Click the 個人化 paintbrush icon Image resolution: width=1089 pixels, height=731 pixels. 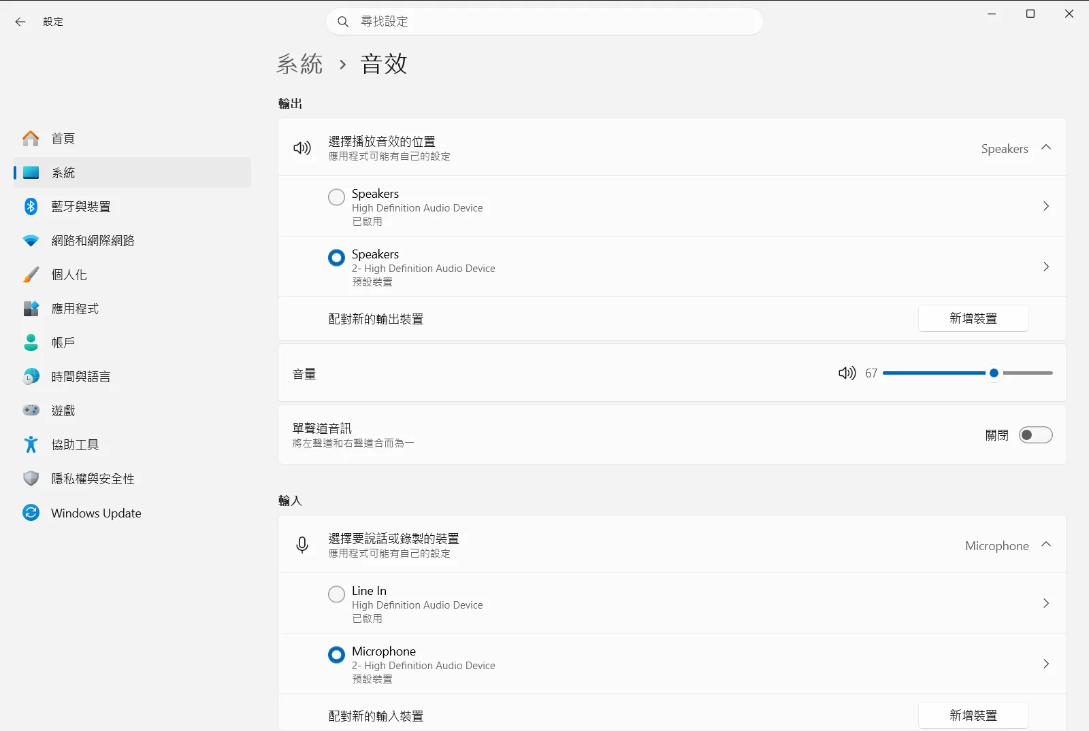pos(31,275)
